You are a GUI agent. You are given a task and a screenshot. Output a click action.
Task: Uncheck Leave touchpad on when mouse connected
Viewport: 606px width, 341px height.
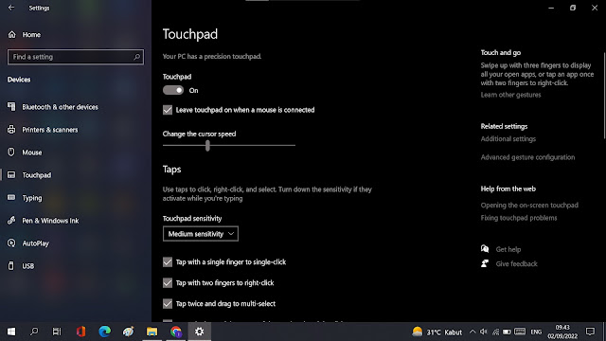point(168,110)
